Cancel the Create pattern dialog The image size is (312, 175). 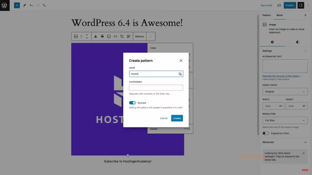164,118
